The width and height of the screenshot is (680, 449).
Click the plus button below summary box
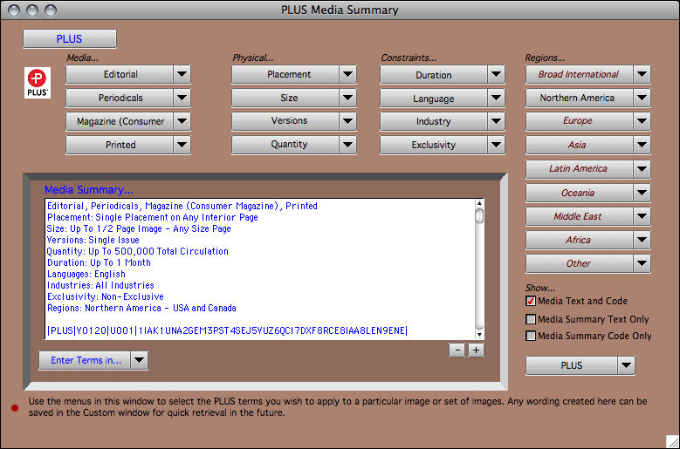point(476,350)
